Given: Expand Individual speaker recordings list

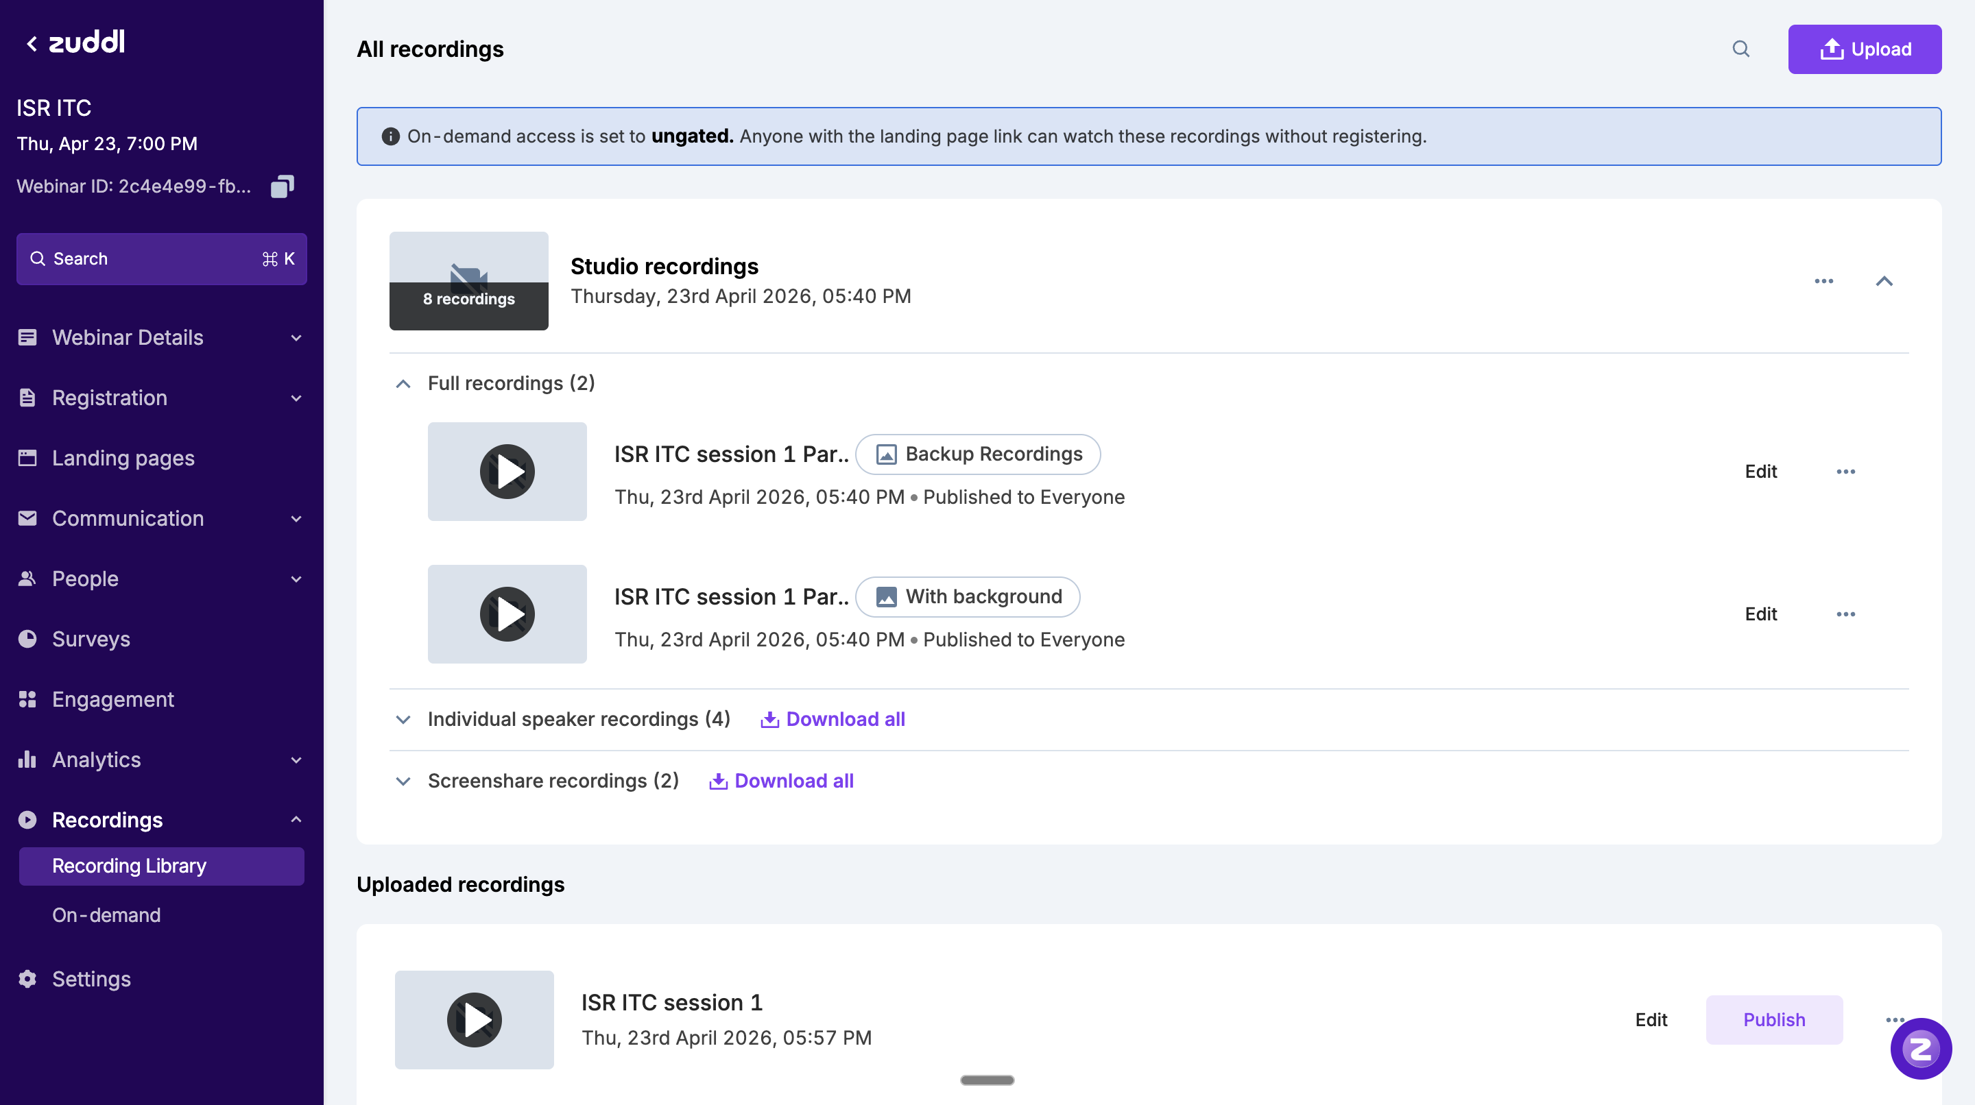Looking at the screenshot, I should pyautogui.click(x=403, y=719).
